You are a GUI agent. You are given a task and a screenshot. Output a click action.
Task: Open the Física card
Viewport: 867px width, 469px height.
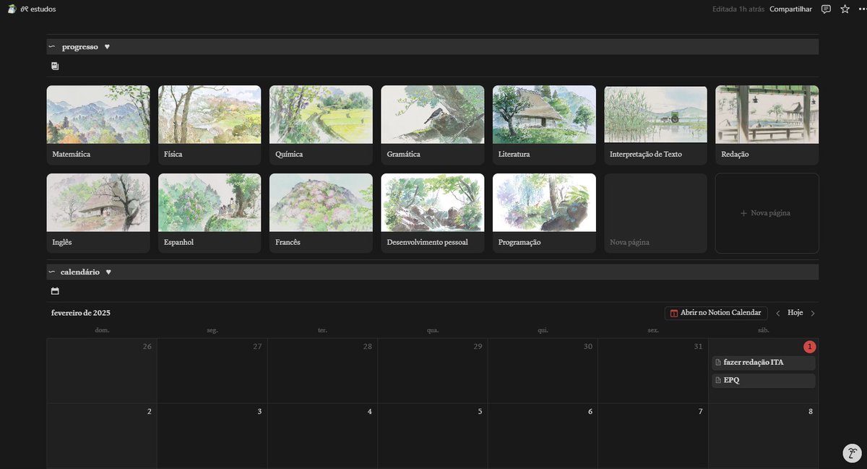[x=210, y=125]
